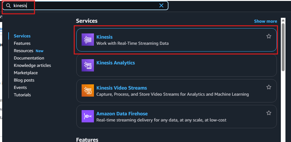Image resolution: width=291 pixels, height=142 pixels.
Task: Click the Kinesis service icon
Action: (87, 40)
